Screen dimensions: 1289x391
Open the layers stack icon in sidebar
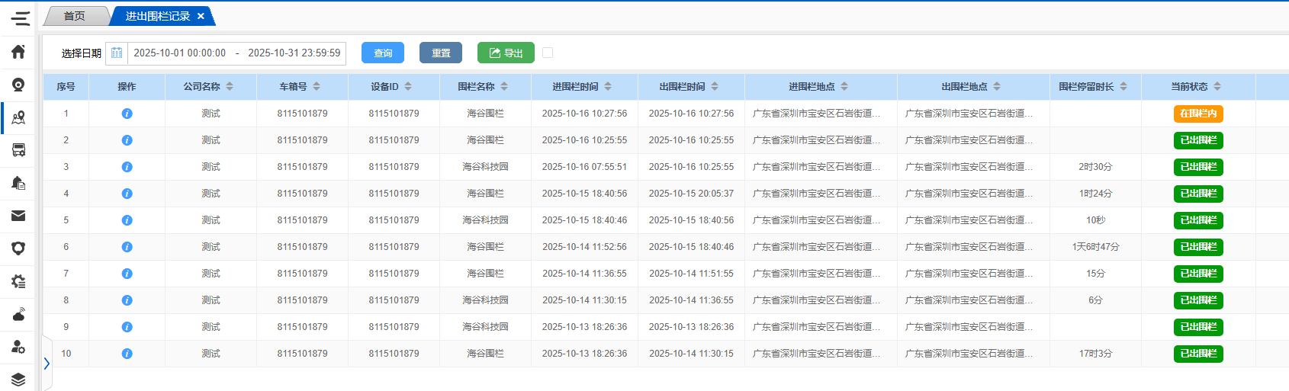18,380
